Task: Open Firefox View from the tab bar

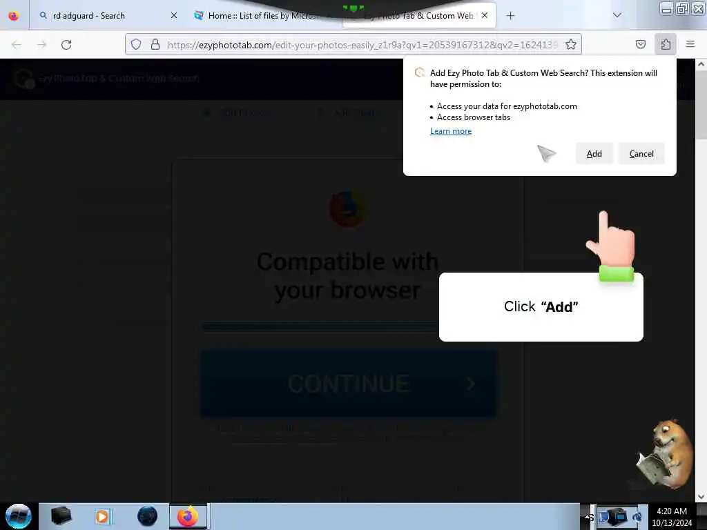Action: (14, 16)
